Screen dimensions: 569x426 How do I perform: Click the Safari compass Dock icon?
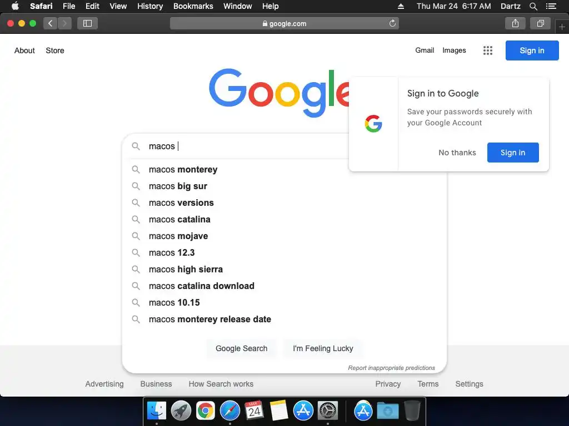coord(229,411)
